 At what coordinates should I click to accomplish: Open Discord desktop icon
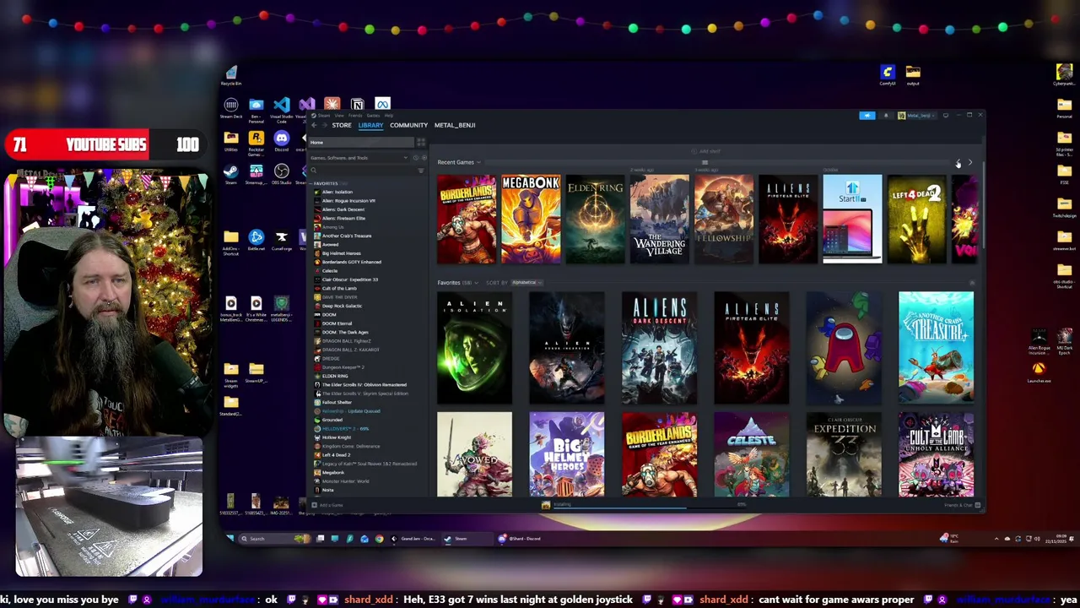(x=282, y=141)
